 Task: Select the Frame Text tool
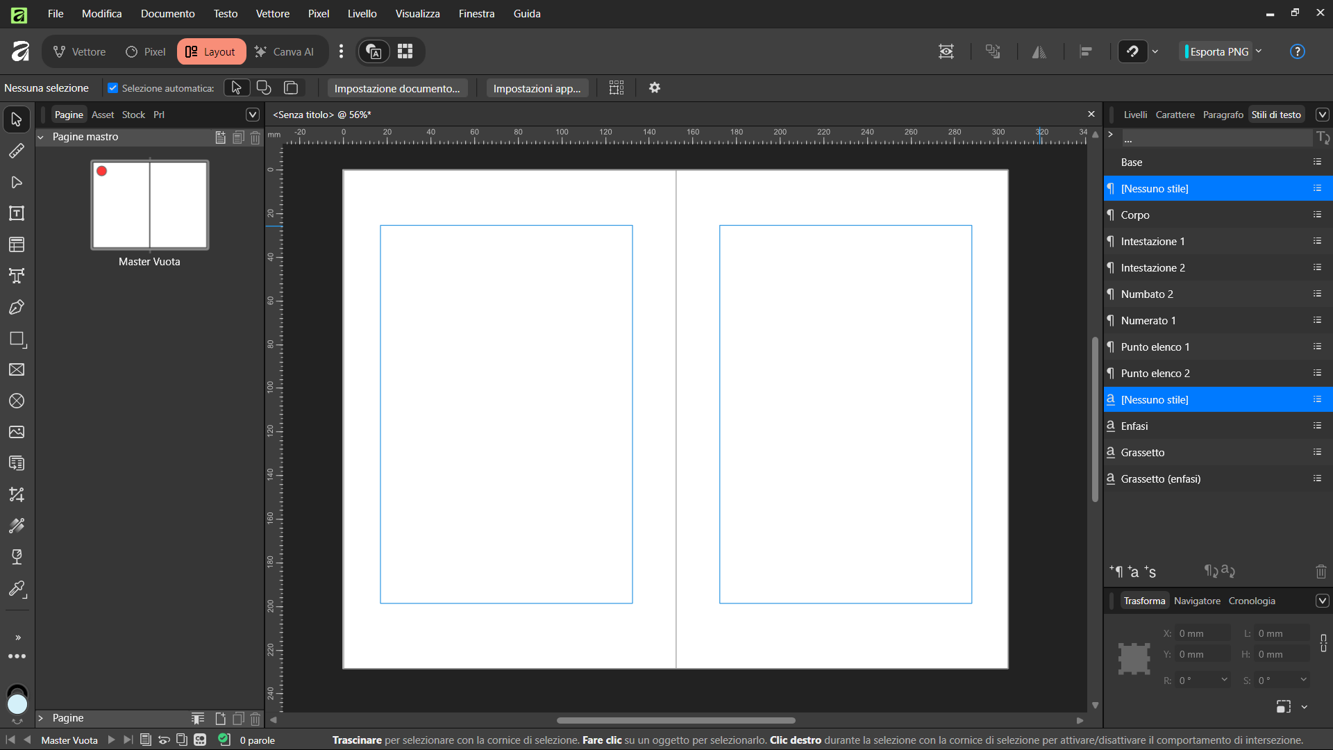pos(17,213)
